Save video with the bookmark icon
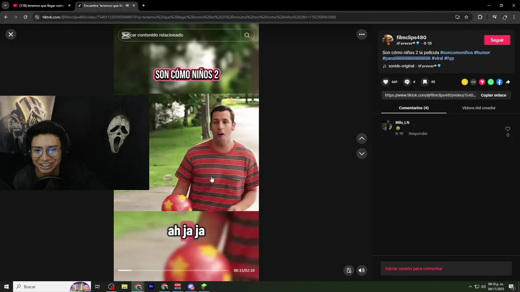 (x=425, y=82)
